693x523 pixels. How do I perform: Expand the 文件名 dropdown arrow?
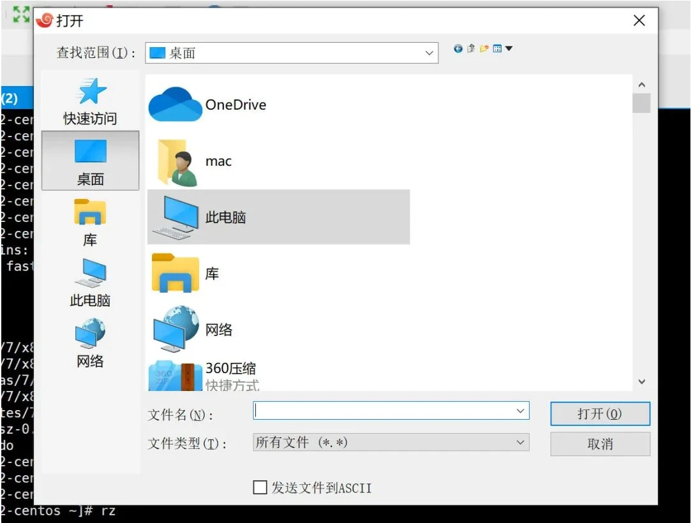520,411
